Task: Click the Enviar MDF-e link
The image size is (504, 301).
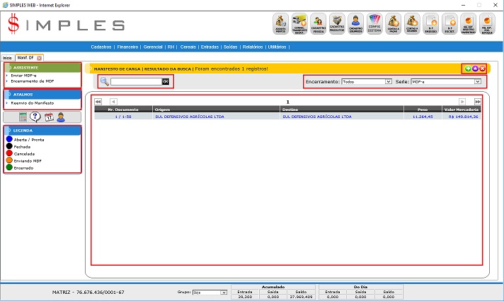Action: (x=26, y=74)
